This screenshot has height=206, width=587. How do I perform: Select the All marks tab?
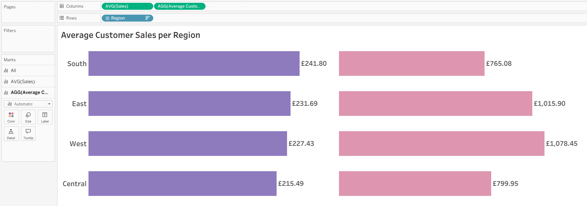click(28, 70)
